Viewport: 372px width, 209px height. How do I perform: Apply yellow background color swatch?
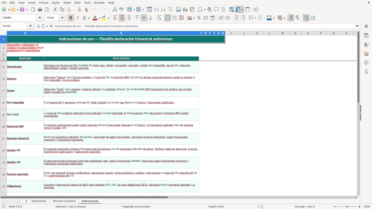pyautogui.click(x=104, y=18)
